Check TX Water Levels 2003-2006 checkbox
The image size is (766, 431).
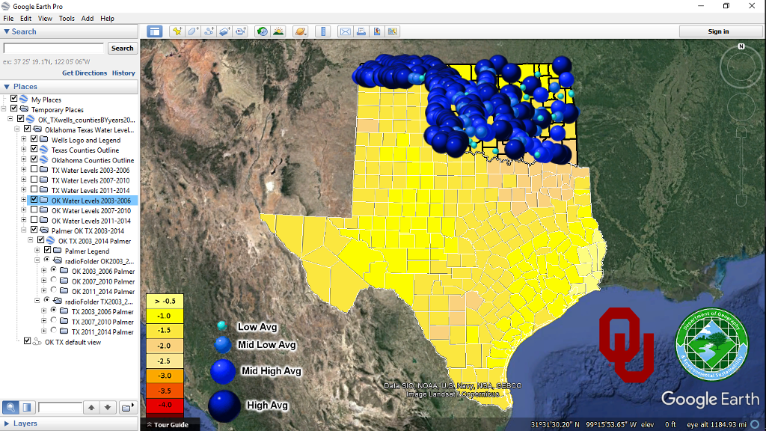(34, 170)
